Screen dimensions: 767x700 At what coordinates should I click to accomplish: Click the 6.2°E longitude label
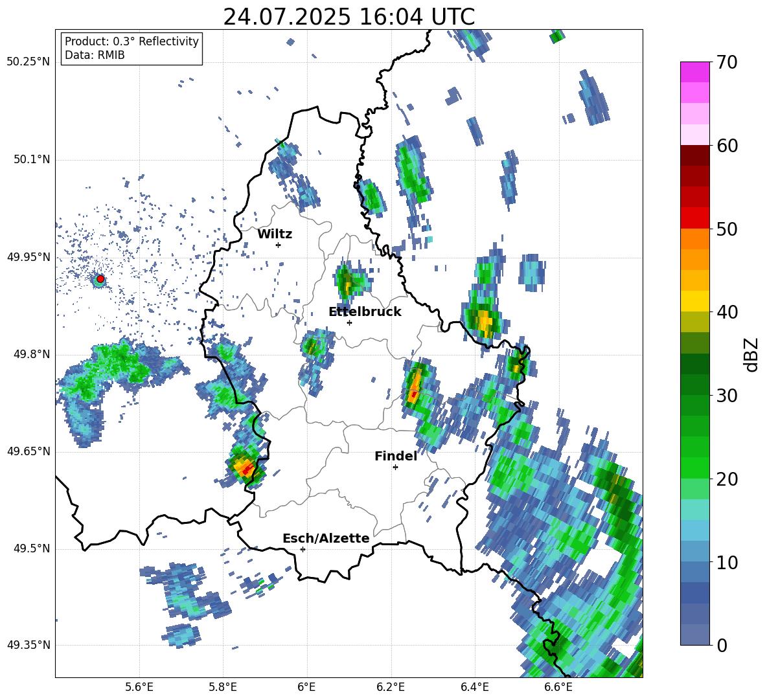pyautogui.click(x=391, y=687)
